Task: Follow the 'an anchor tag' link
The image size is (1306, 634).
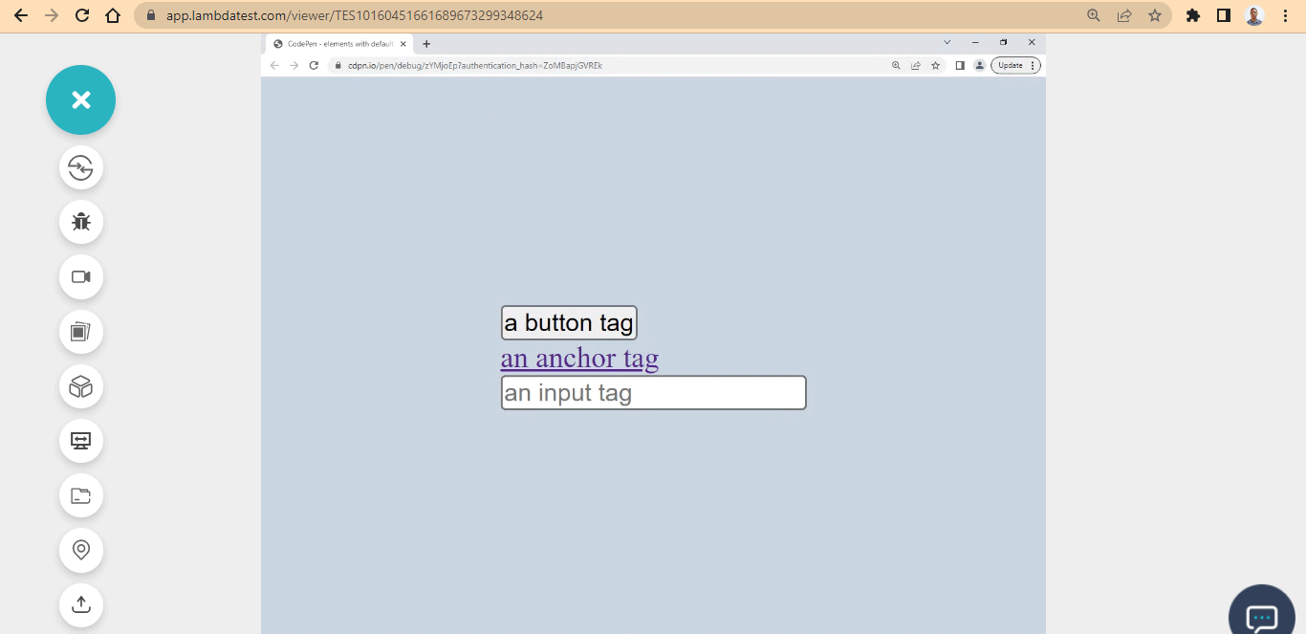Action: pyautogui.click(x=579, y=359)
